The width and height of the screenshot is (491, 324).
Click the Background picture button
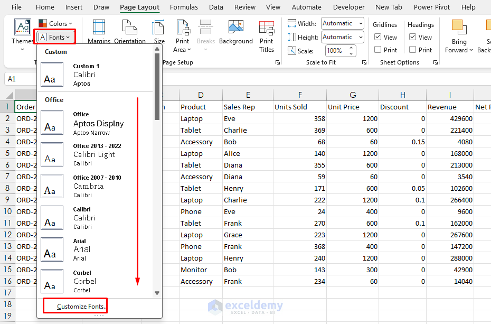[x=236, y=32]
